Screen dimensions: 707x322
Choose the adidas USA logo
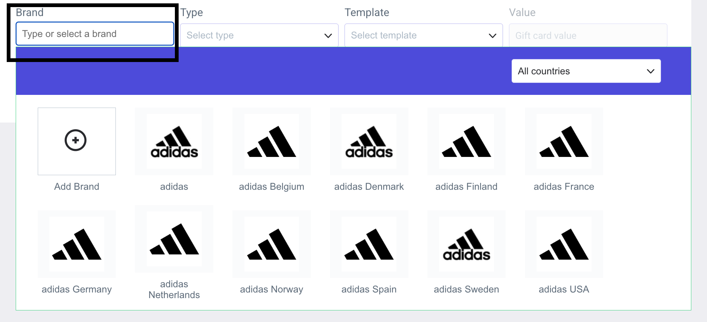pos(564,244)
